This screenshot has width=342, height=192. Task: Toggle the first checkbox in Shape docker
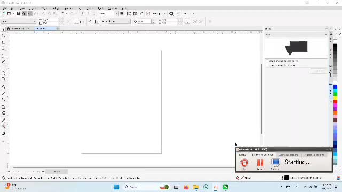[267, 61]
